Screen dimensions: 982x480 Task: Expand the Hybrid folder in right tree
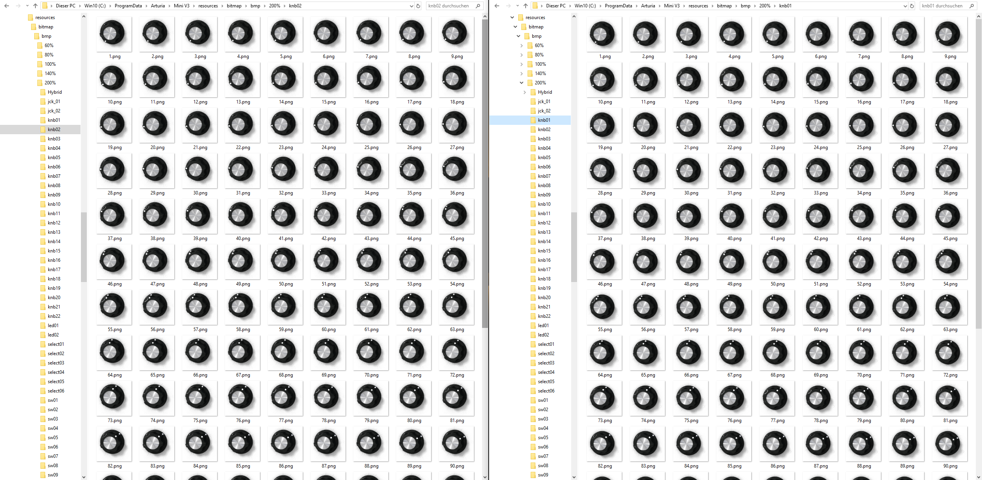coord(525,92)
